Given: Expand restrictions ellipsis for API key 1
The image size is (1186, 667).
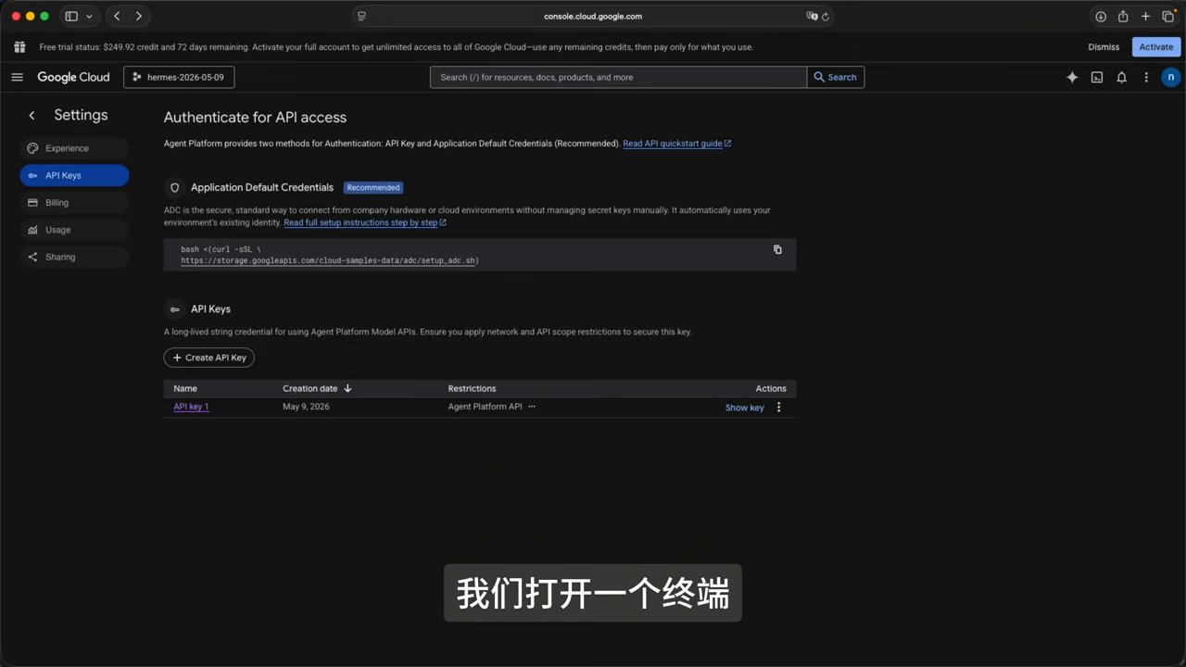Looking at the screenshot, I should click(532, 407).
